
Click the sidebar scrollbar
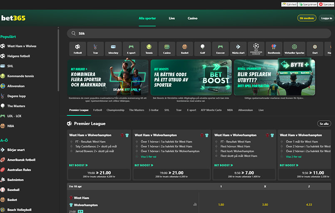pos(58,60)
